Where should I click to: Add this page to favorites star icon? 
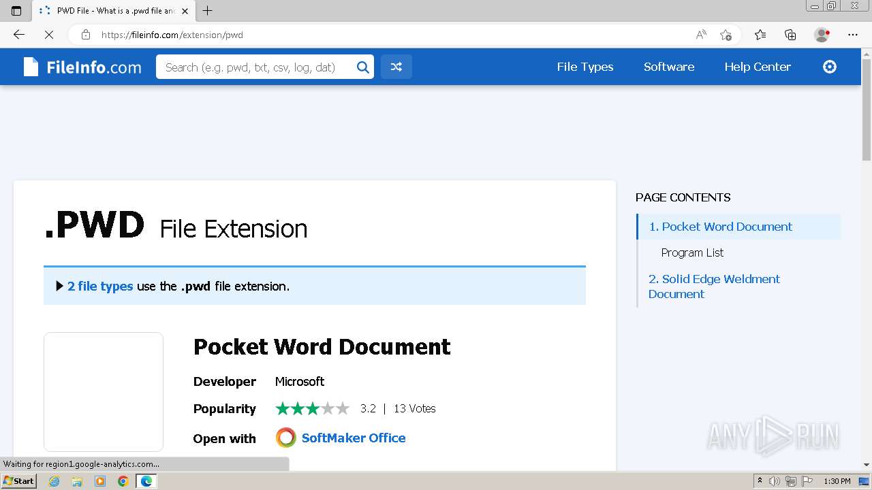tap(726, 35)
